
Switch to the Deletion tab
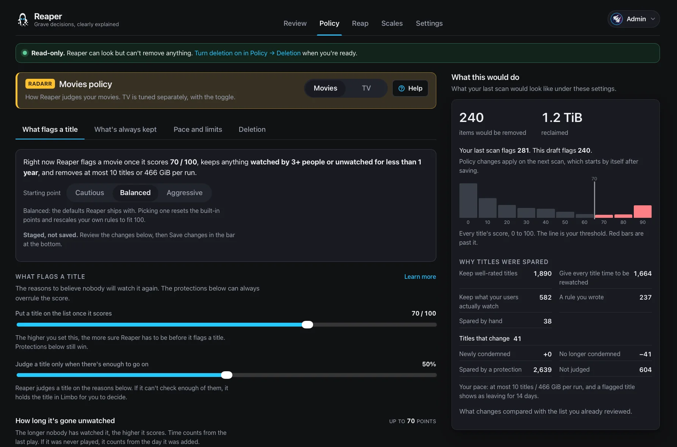252,130
